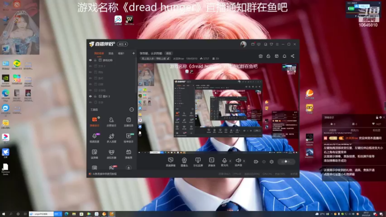This screenshot has height=217, width=386.
Task: Open the skin shirt icon in the title bar
Action: coord(271,44)
